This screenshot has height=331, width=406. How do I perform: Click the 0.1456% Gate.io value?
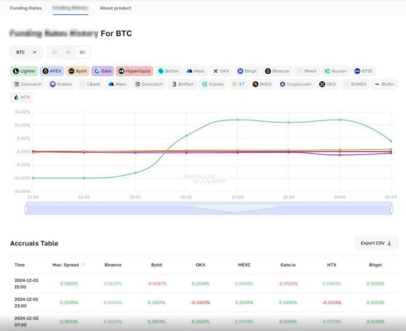point(288,303)
